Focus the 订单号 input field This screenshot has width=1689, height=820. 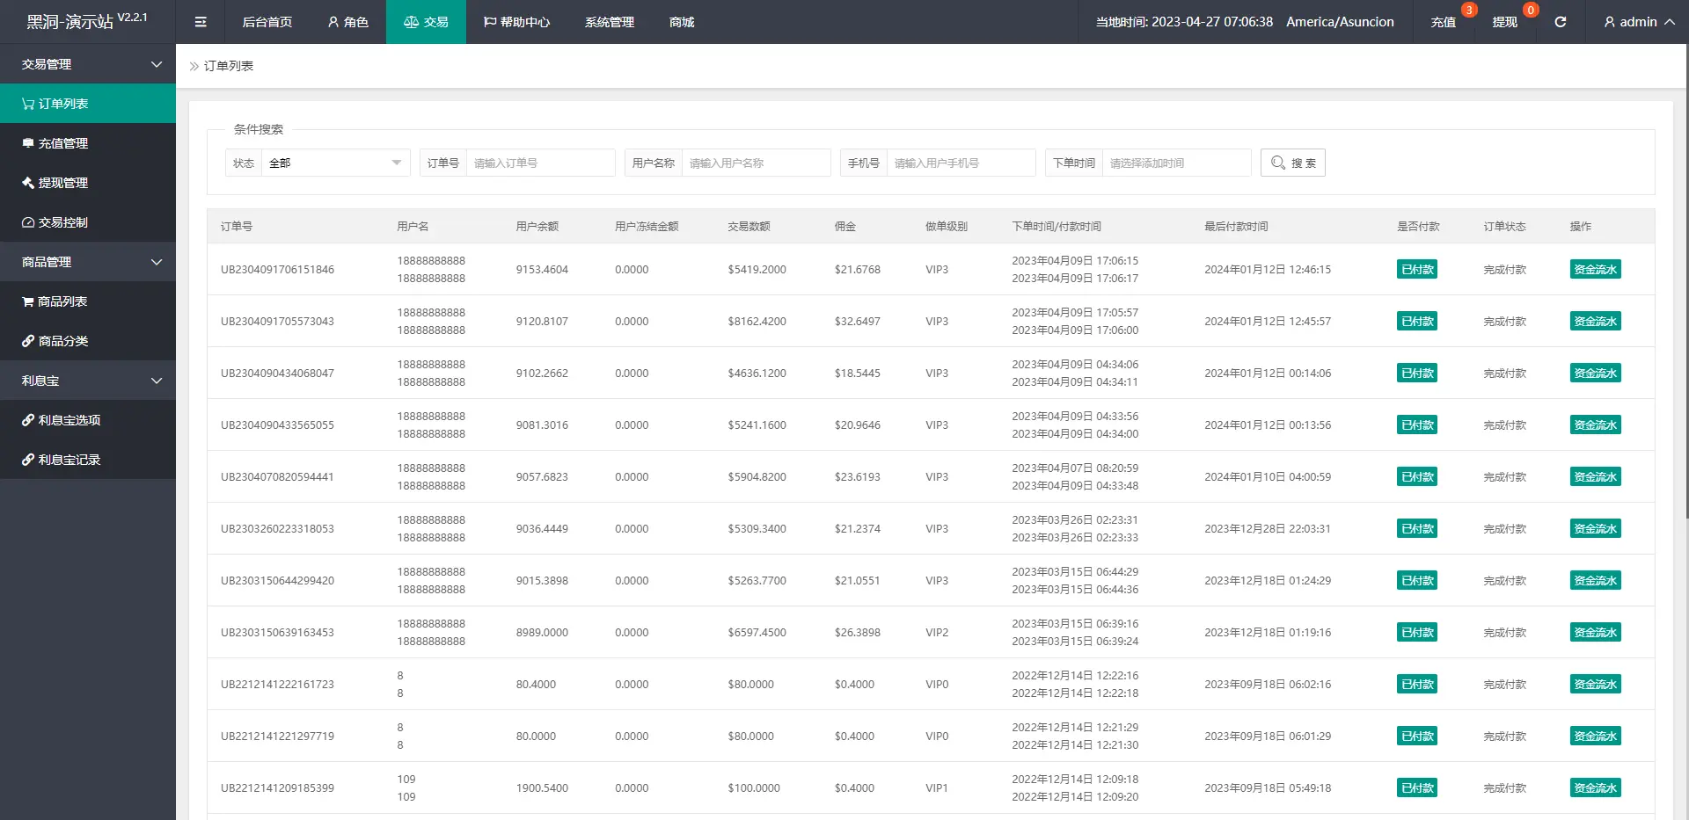pyautogui.click(x=539, y=163)
